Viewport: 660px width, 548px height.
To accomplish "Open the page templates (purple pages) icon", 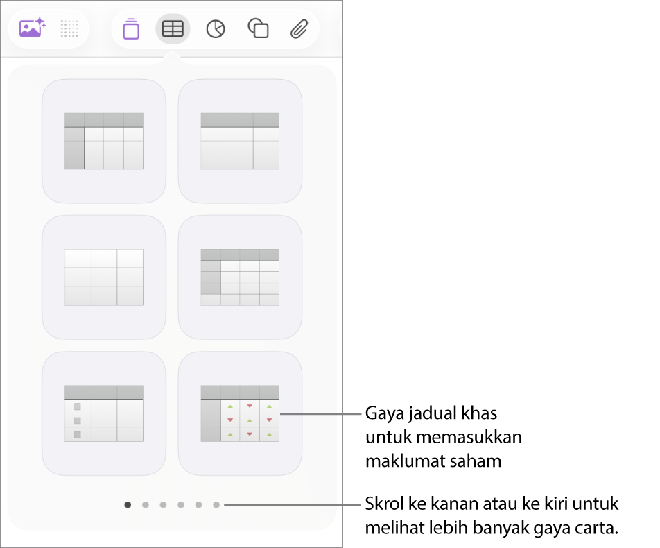I will [x=131, y=28].
